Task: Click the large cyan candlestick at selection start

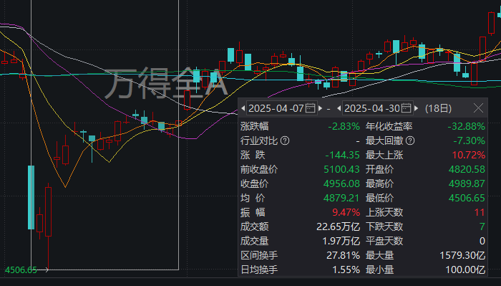Action: click(x=31, y=197)
